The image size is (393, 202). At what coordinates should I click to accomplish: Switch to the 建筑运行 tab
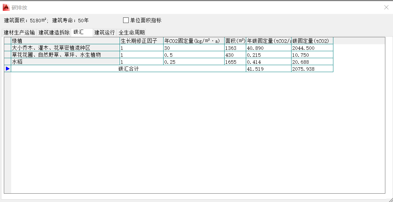pos(105,33)
